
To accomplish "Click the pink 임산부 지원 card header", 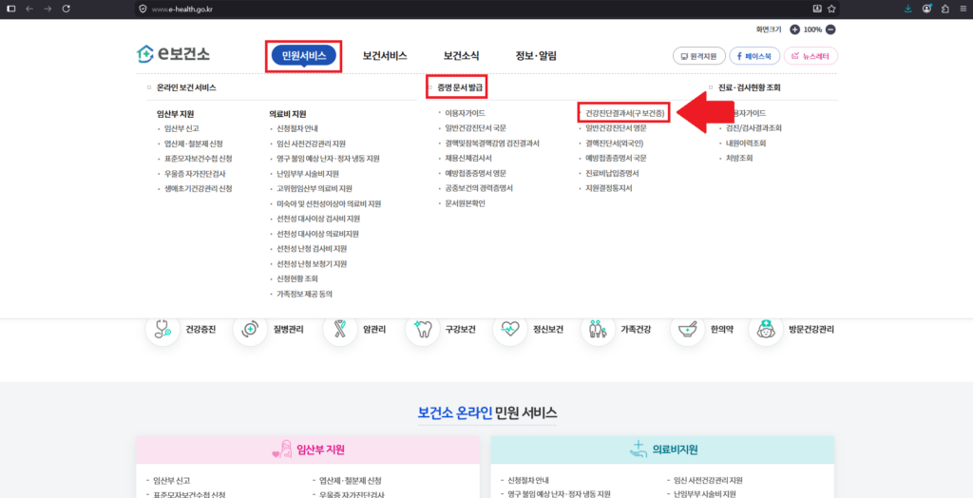I will [308, 450].
